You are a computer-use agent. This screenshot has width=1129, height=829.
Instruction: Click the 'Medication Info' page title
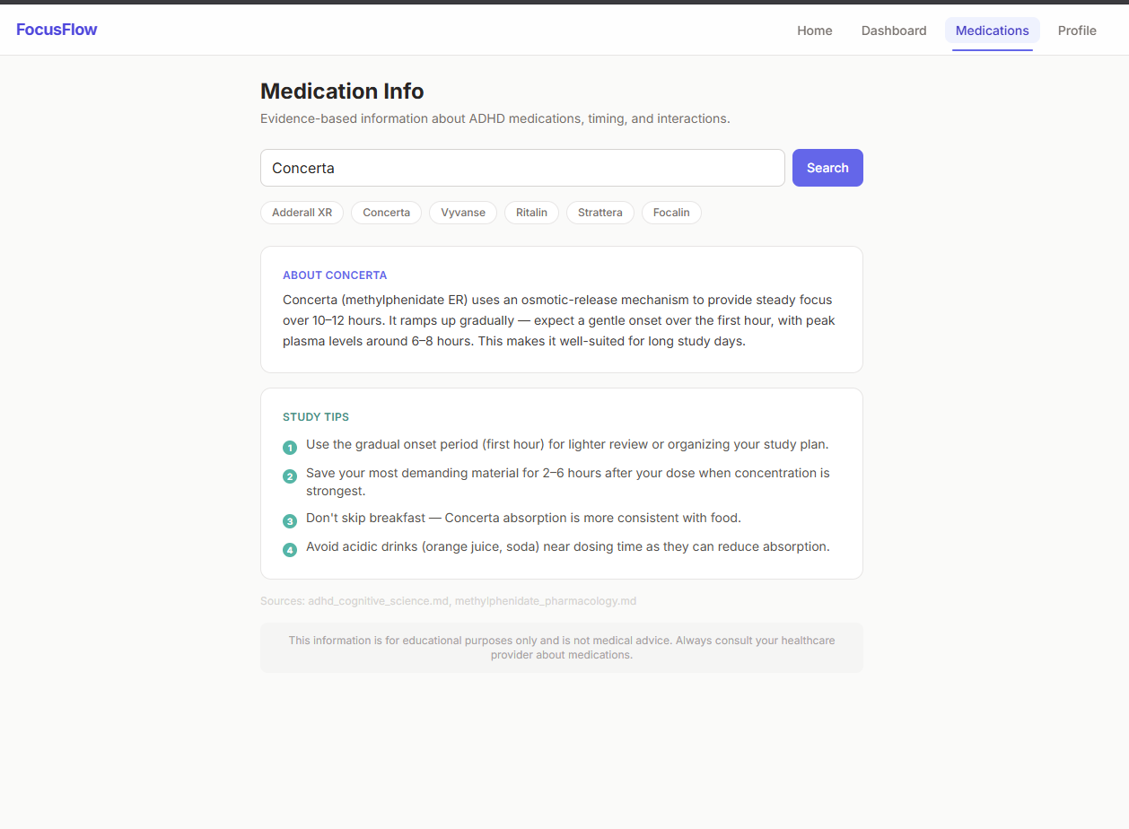(x=342, y=92)
